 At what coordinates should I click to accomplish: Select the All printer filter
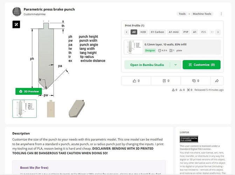point(134,32)
